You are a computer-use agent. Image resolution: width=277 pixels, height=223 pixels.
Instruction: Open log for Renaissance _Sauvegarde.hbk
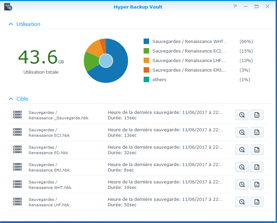pyautogui.click(x=257, y=115)
